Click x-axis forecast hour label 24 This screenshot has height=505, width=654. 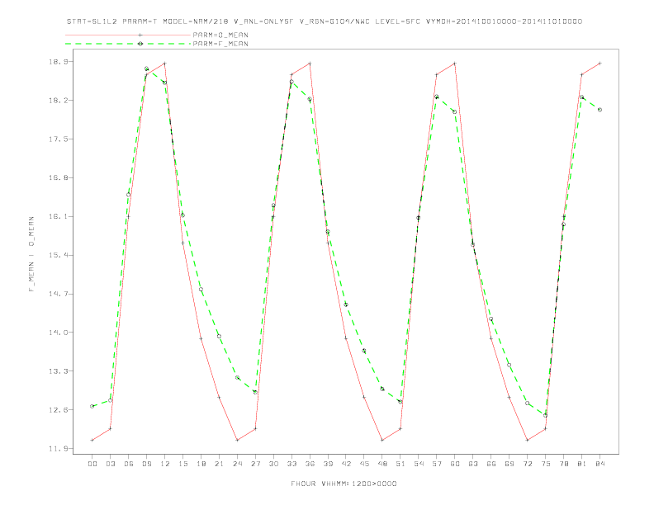tap(237, 464)
